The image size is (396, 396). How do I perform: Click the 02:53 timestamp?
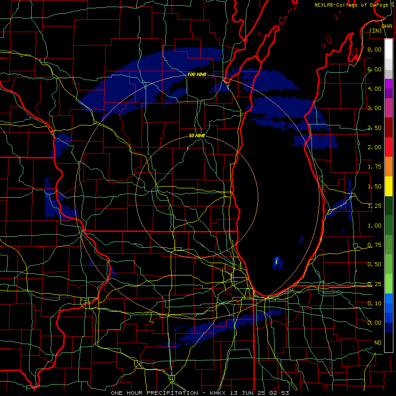tap(279, 393)
